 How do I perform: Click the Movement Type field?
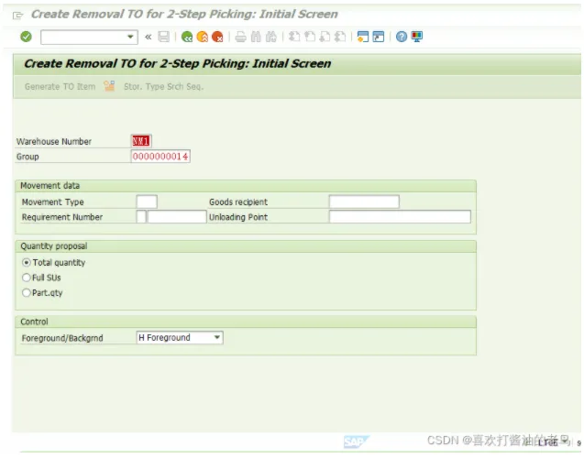coord(147,202)
